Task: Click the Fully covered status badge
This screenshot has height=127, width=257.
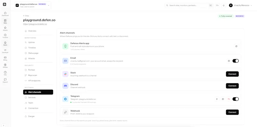Action: [226, 16]
